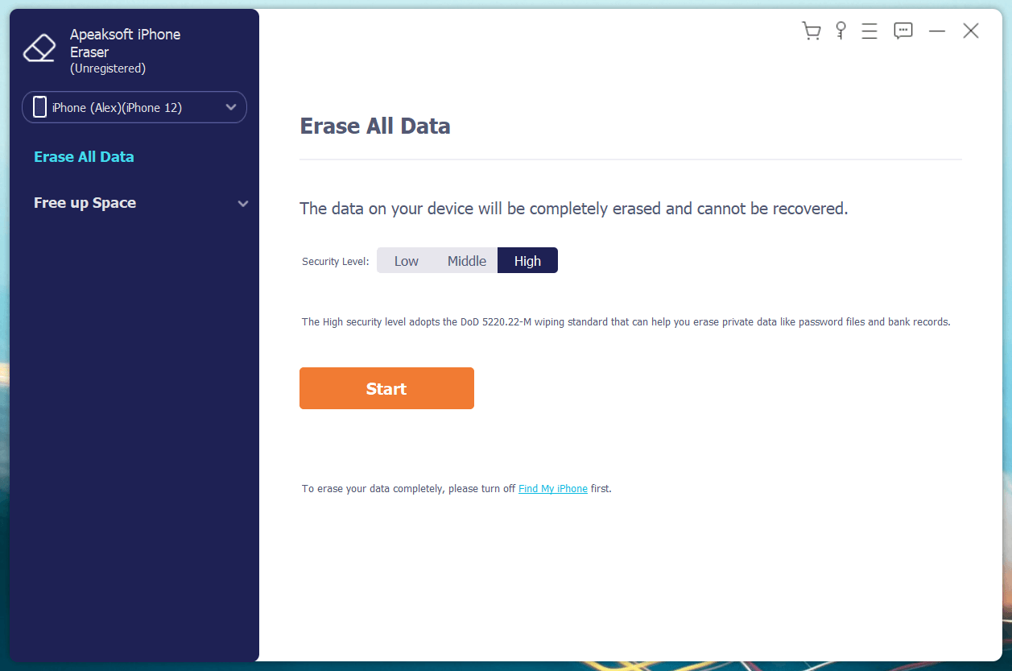The width and height of the screenshot is (1012, 671).
Task: Click the register key icon
Action: tap(841, 31)
